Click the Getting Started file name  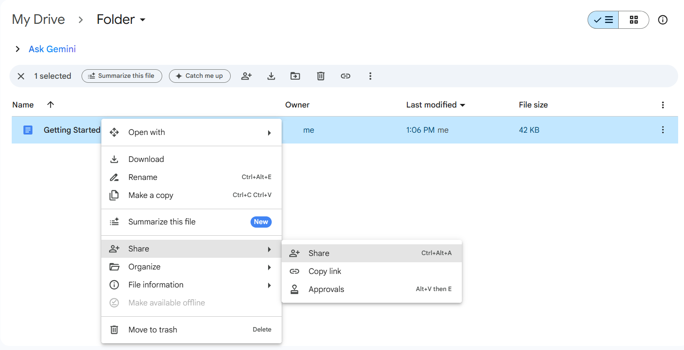pyautogui.click(x=72, y=130)
